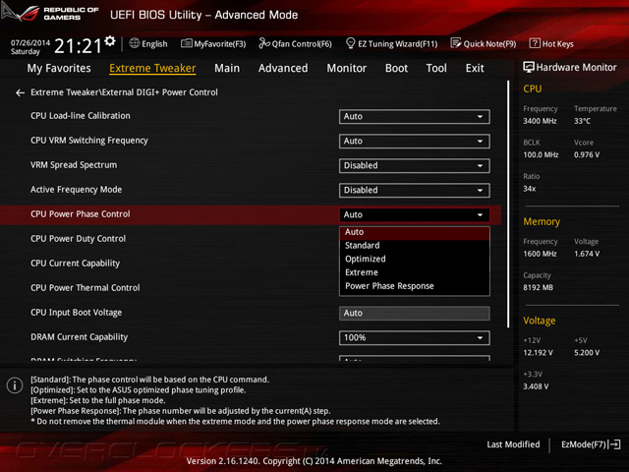Click the EZ Tuning Wizard(F11) label
This screenshot has width=629, height=472.
[397, 43]
